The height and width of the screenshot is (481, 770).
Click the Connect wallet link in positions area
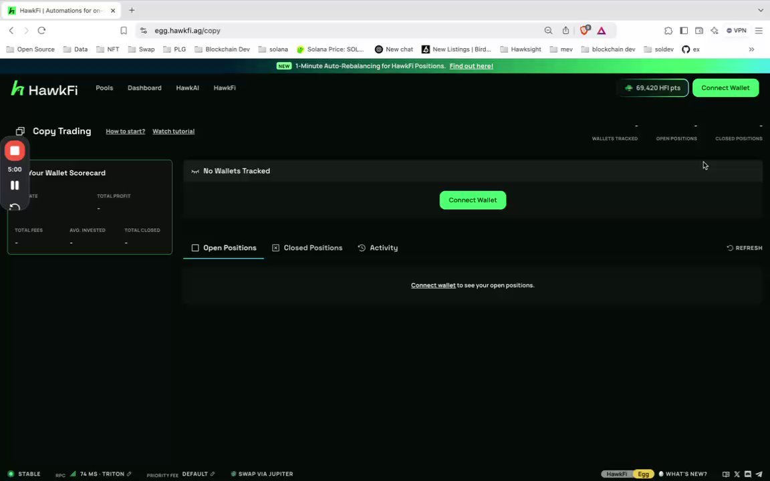tap(433, 285)
